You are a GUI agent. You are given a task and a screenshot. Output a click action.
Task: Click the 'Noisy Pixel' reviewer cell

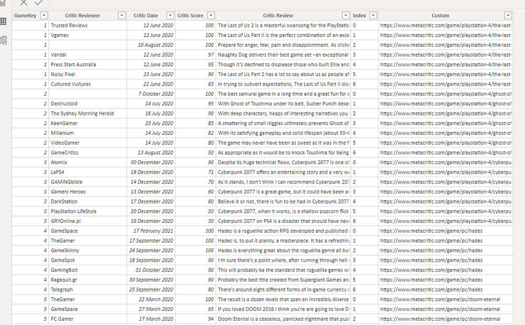tap(88, 74)
